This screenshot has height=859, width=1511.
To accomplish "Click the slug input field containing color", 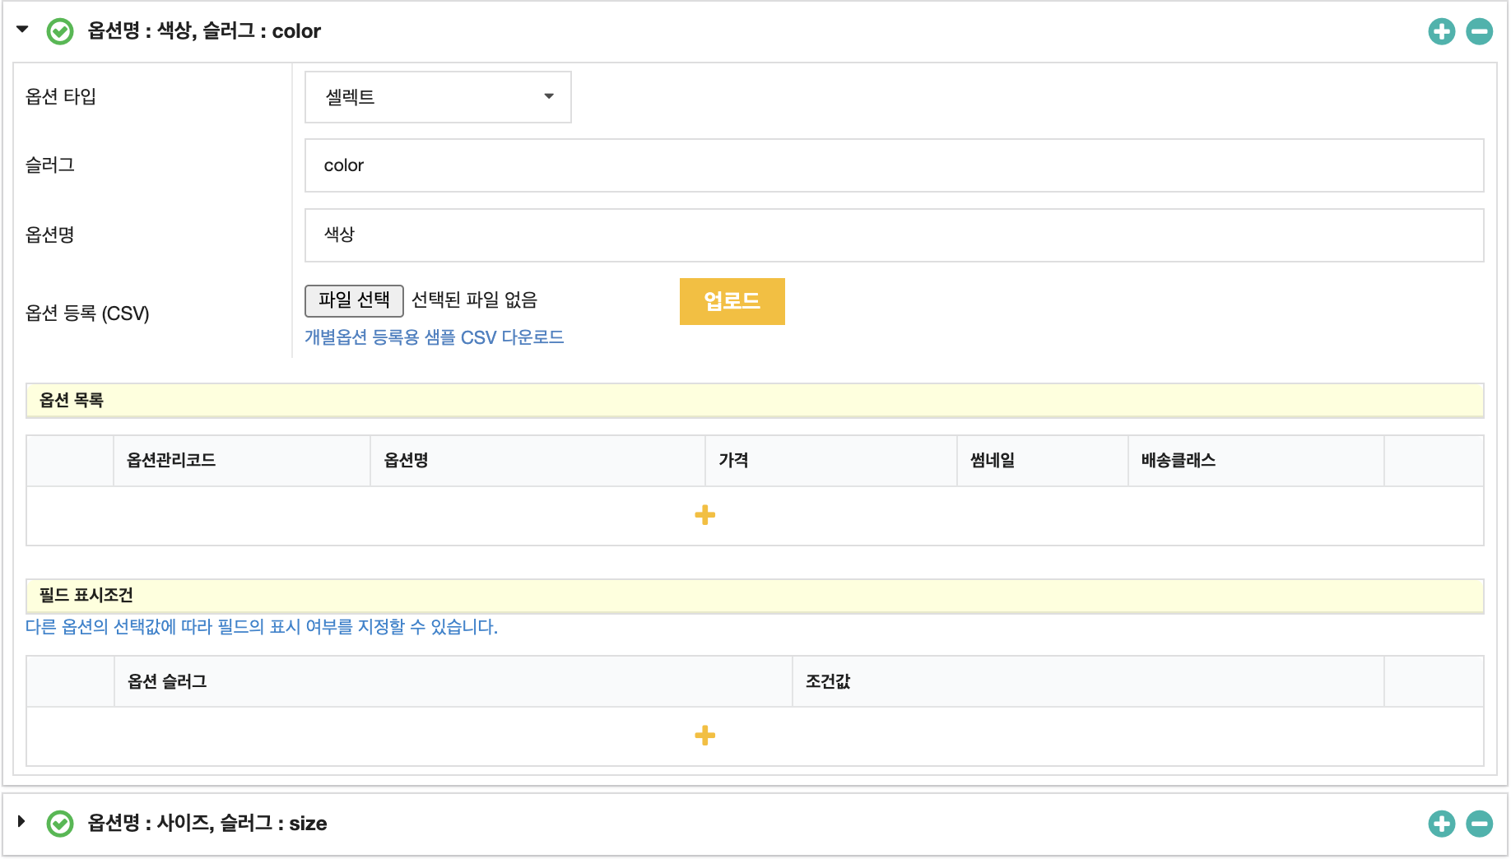I will coord(894,165).
